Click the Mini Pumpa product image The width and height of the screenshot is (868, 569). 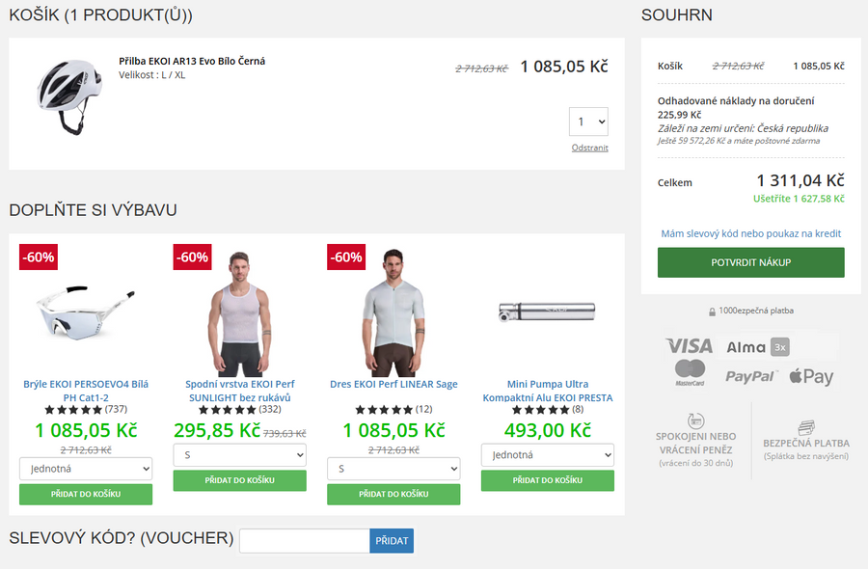click(x=548, y=311)
